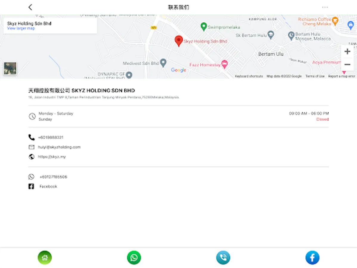The width and height of the screenshot is (357, 268).
Task: Click the clock icon beside opening hours
Action: click(32, 116)
